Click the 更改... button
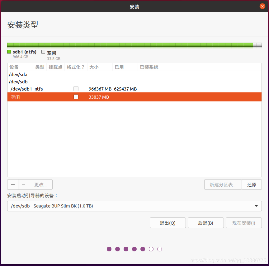Viewport: 269px width, 266px height. 41,184
